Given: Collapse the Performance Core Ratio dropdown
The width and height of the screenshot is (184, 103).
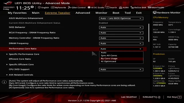Looking at the screenshot, I should click(121, 49).
